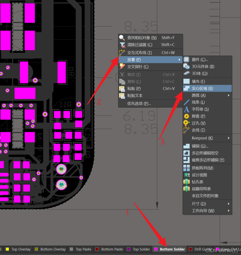The image size is (241, 255).
Task: Click the magenta Top Solder color swatch
Action: (x=129, y=249)
